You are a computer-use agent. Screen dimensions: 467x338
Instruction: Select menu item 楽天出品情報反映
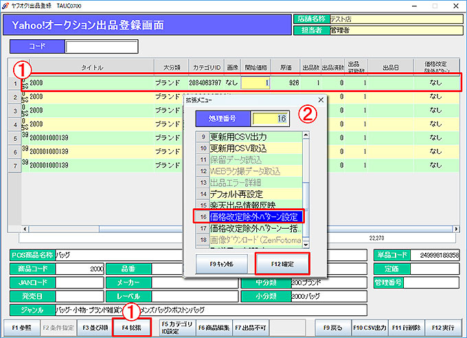point(255,205)
